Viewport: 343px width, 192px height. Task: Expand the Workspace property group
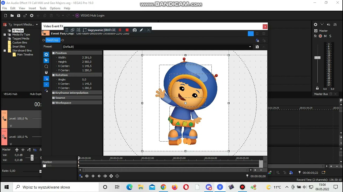[53, 103]
